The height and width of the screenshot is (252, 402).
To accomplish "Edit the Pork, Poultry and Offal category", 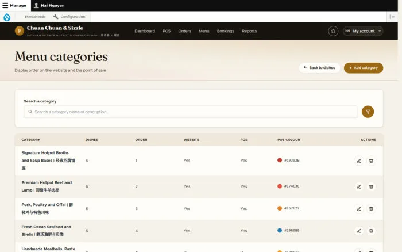I will click(359, 209).
